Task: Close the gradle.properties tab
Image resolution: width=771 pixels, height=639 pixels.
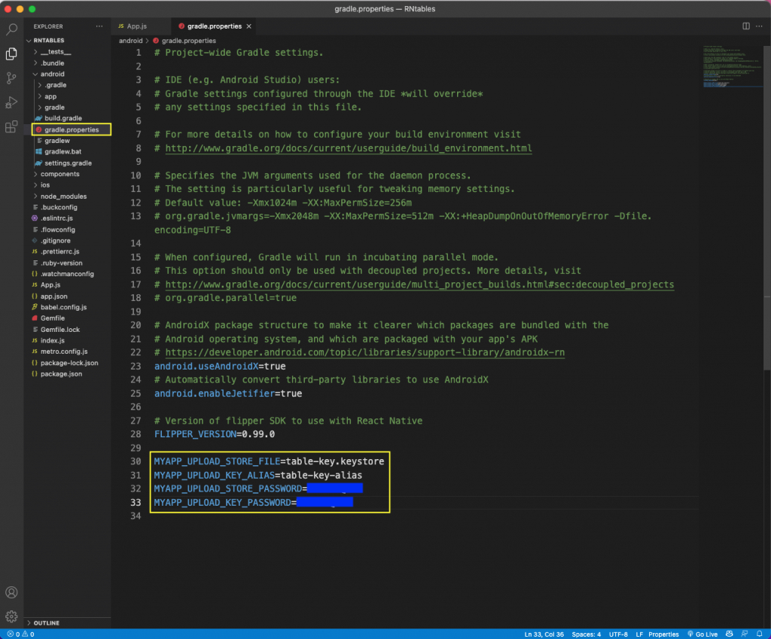Action: tap(249, 26)
